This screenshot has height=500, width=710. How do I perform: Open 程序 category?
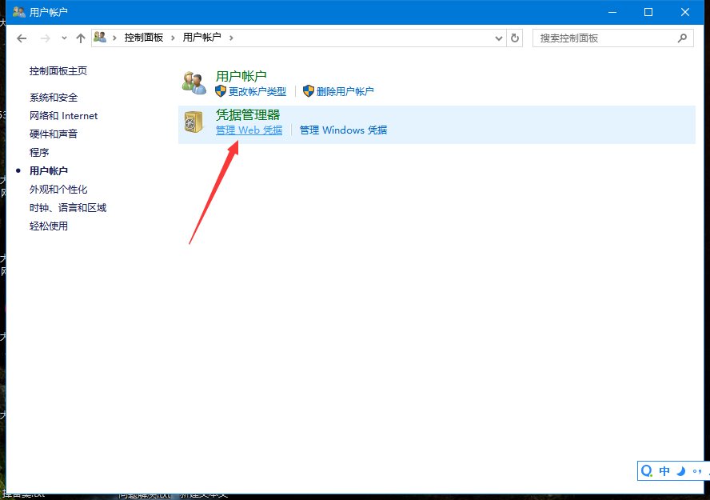click(39, 153)
